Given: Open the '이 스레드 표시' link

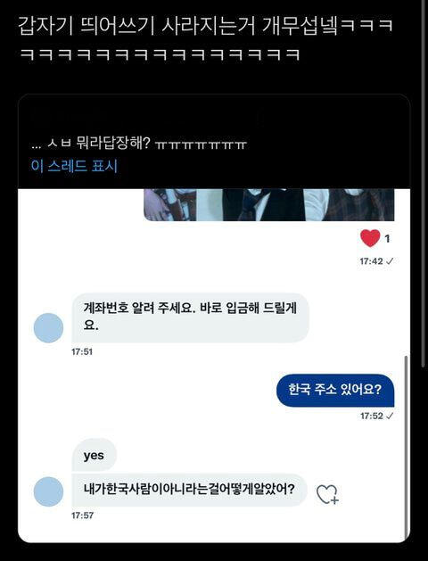Looking at the screenshot, I should [x=74, y=166].
